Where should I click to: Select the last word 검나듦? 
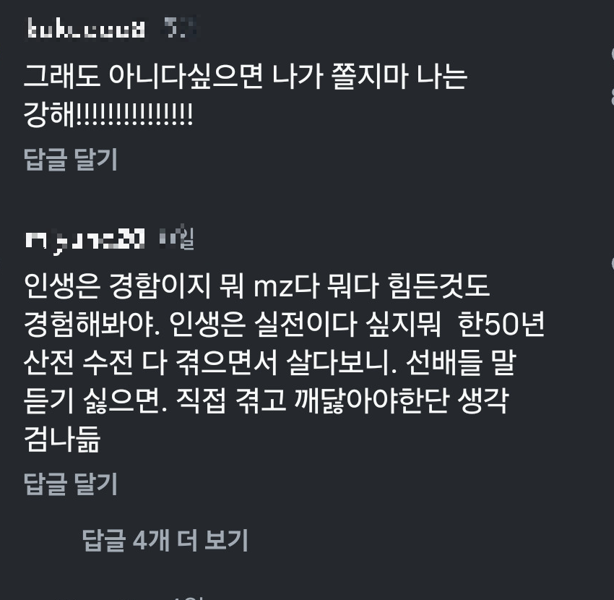[x=62, y=439]
